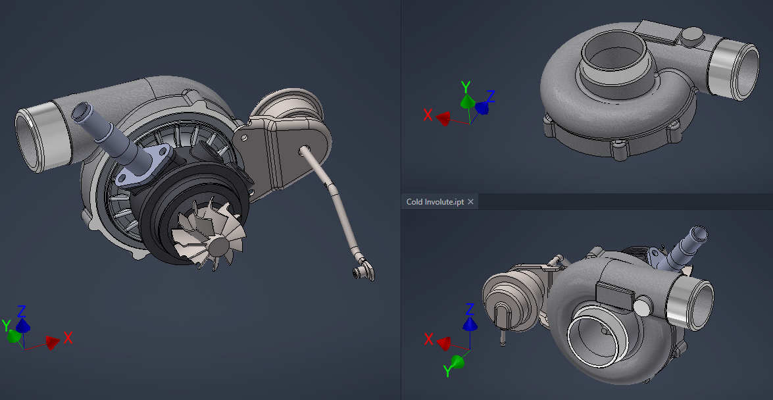Click red X axis arrow in top-right viewport

(443, 118)
